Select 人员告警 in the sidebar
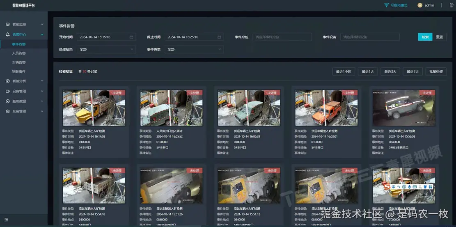456x227 pixels. click(x=19, y=53)
